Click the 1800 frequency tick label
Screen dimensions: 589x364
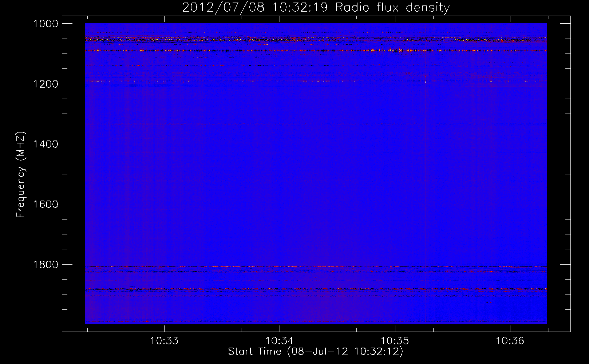(x=46, y=265)
